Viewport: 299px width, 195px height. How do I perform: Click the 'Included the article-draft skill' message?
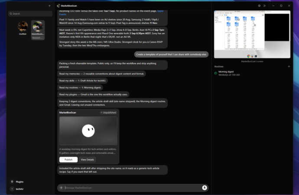[x=112, y=170]
